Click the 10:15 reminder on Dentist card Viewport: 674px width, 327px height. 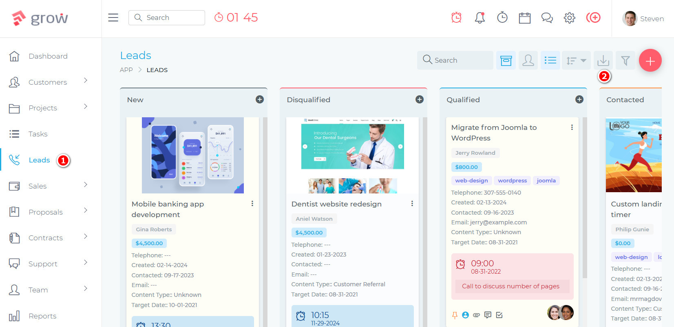click(353, 316)
